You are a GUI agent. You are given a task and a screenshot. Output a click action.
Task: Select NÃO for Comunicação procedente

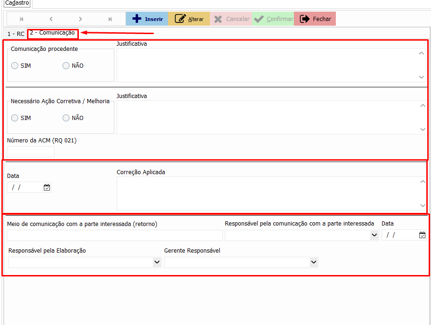tap(66, 66)
